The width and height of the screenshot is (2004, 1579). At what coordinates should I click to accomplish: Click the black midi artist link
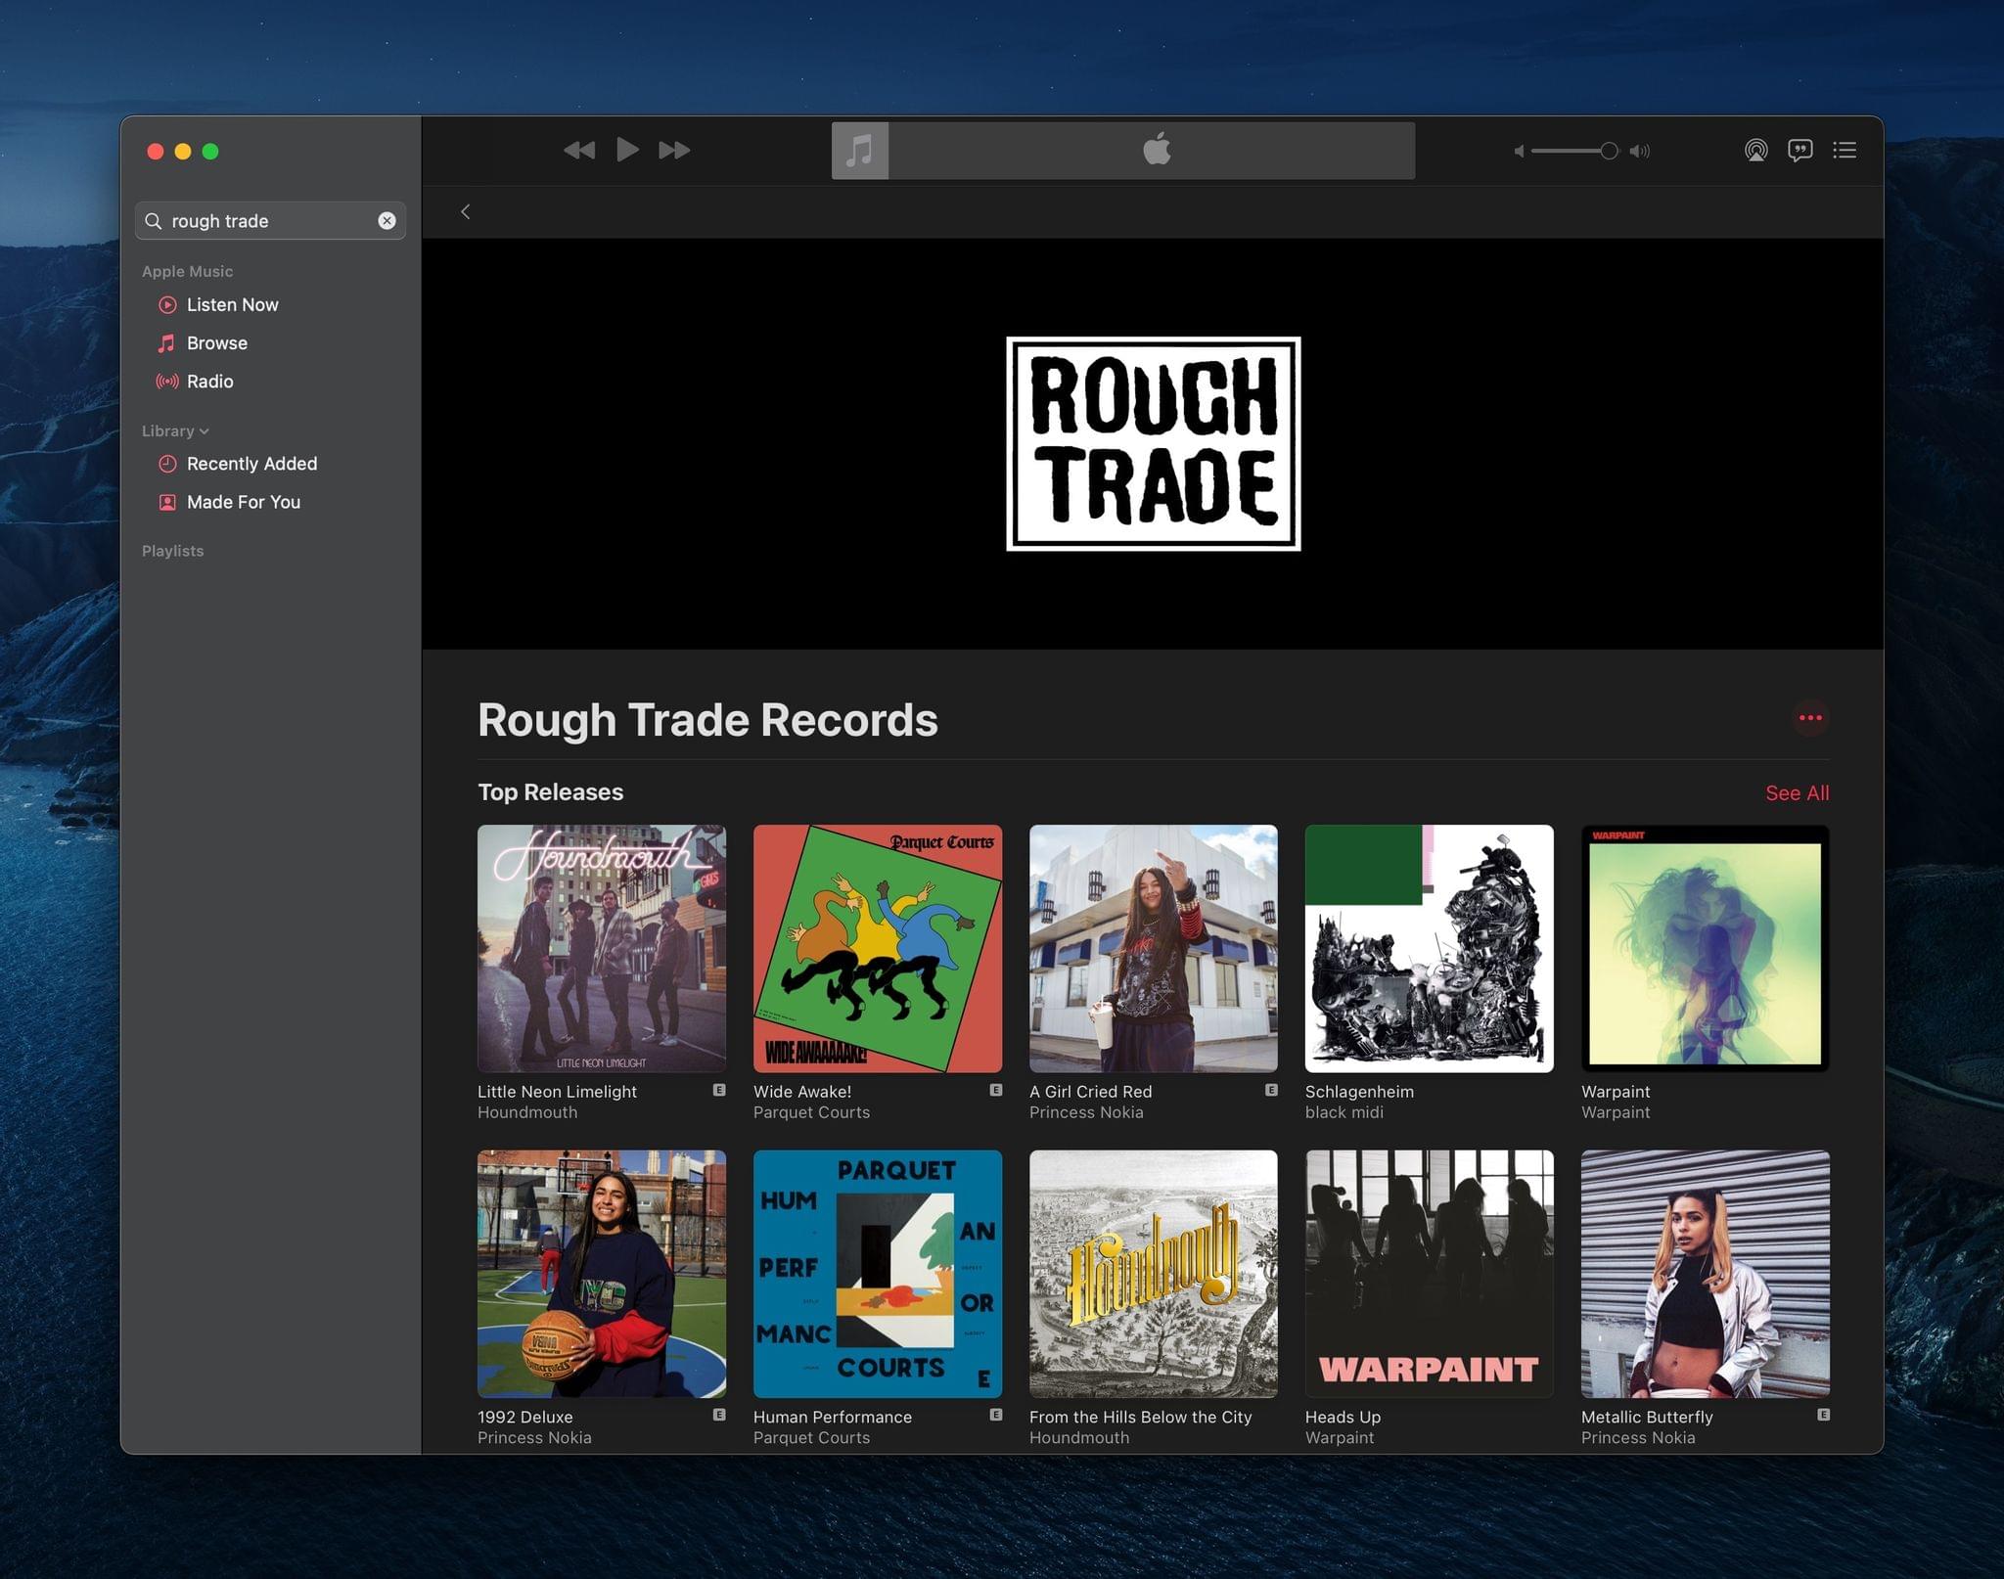[1344, 1112]
